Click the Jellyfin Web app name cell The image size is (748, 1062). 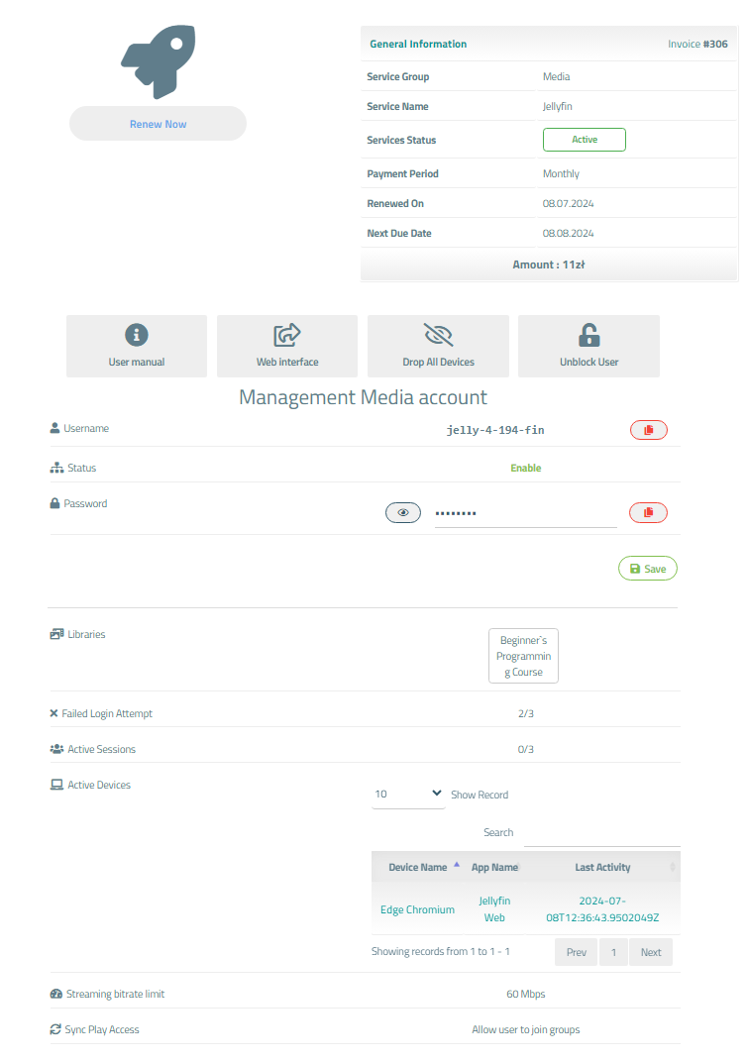pyautogui.click(x=494, y=908)
